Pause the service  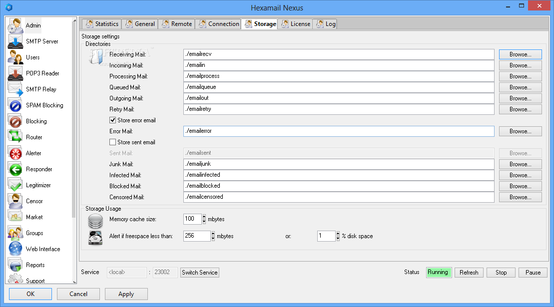tap(533, 273)
